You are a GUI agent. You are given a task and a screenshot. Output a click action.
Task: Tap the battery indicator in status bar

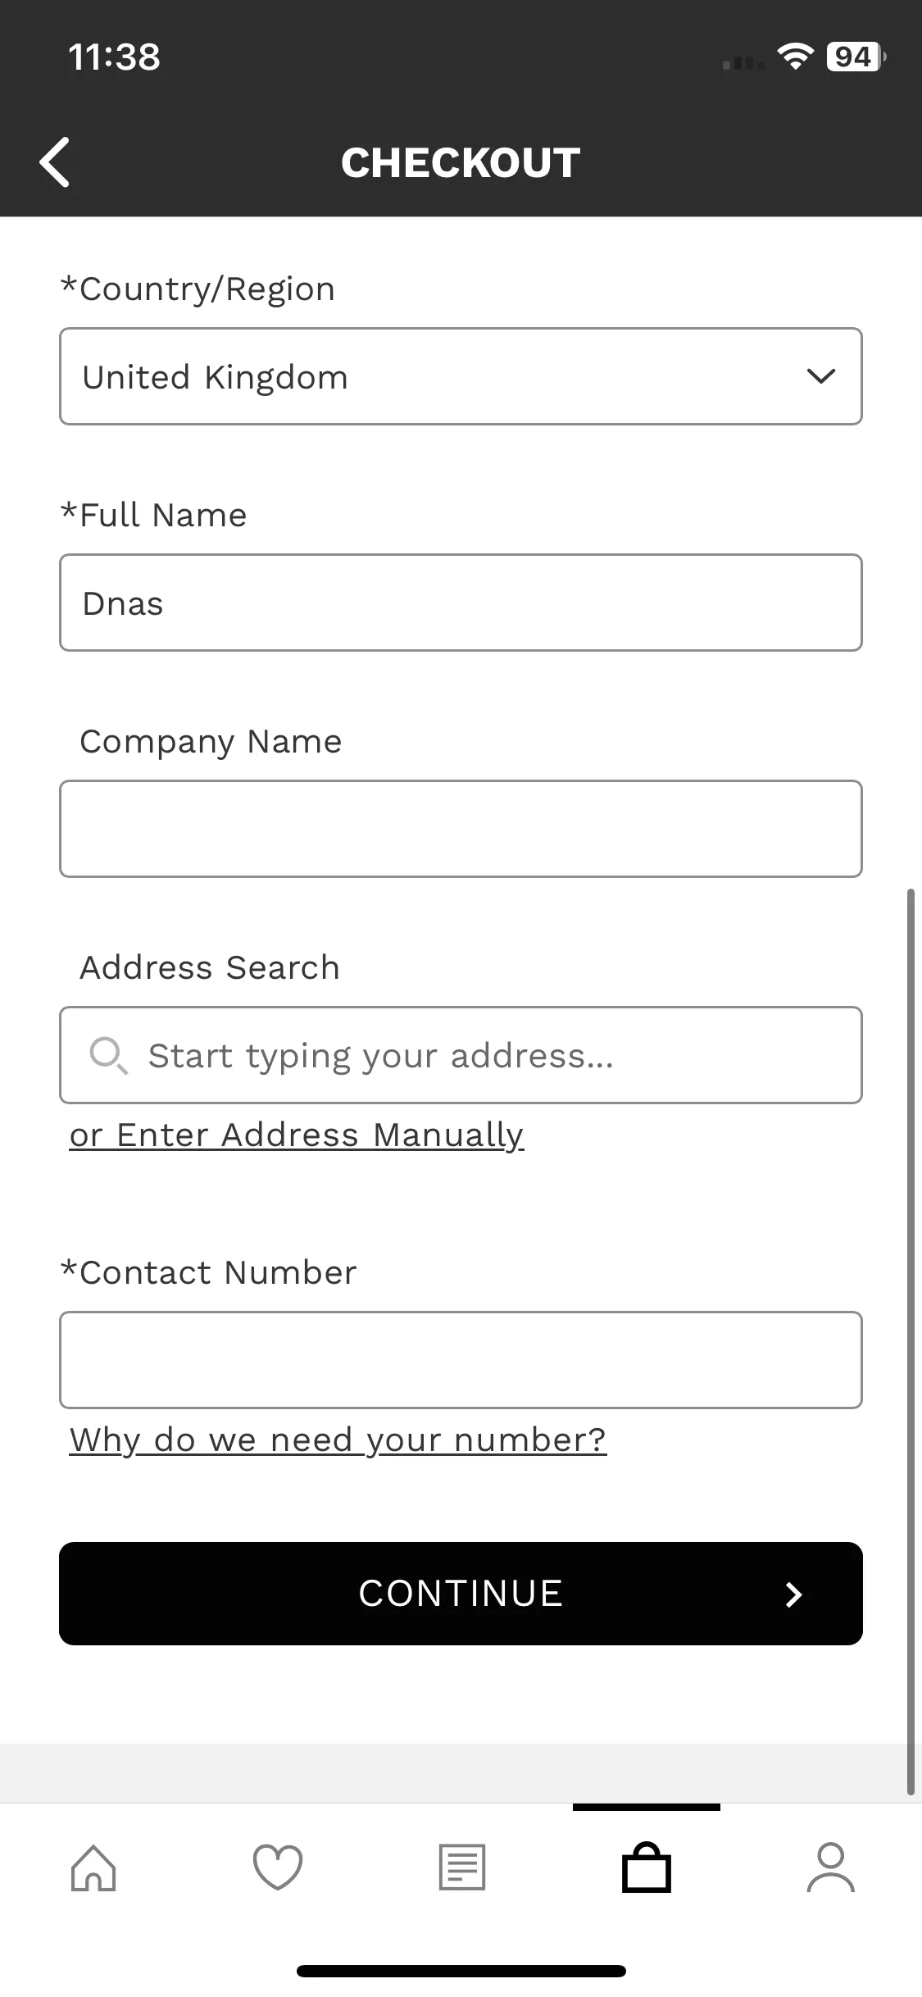856,57
